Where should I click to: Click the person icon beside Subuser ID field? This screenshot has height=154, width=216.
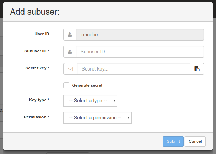70,52
